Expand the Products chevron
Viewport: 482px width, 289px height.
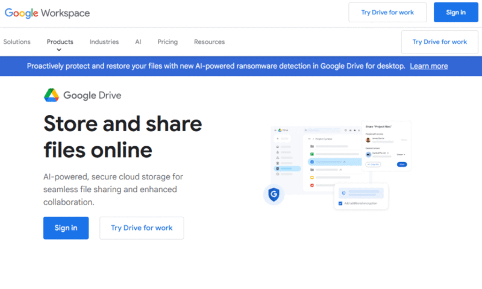[59, 50]
